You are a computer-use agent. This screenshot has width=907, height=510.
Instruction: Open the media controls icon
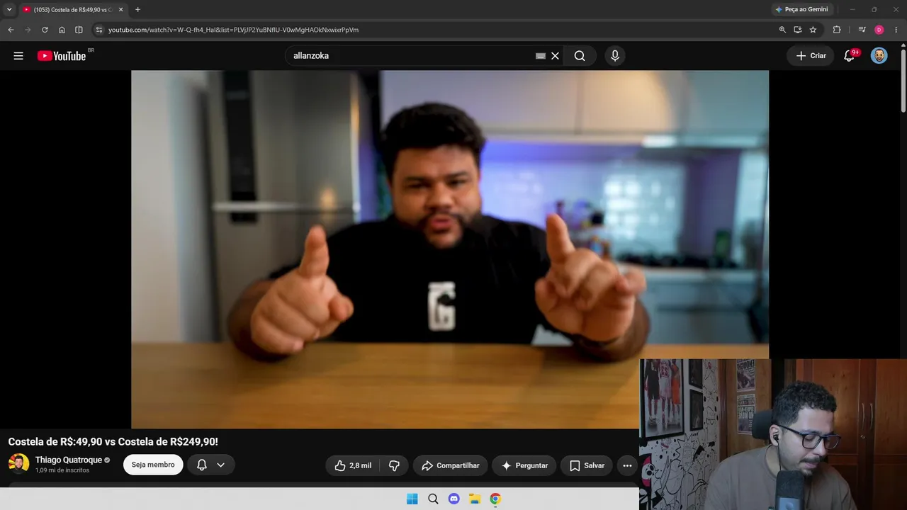click(862, 30)
